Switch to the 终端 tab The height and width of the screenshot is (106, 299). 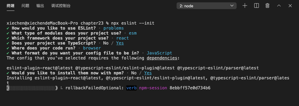point(11,6)
